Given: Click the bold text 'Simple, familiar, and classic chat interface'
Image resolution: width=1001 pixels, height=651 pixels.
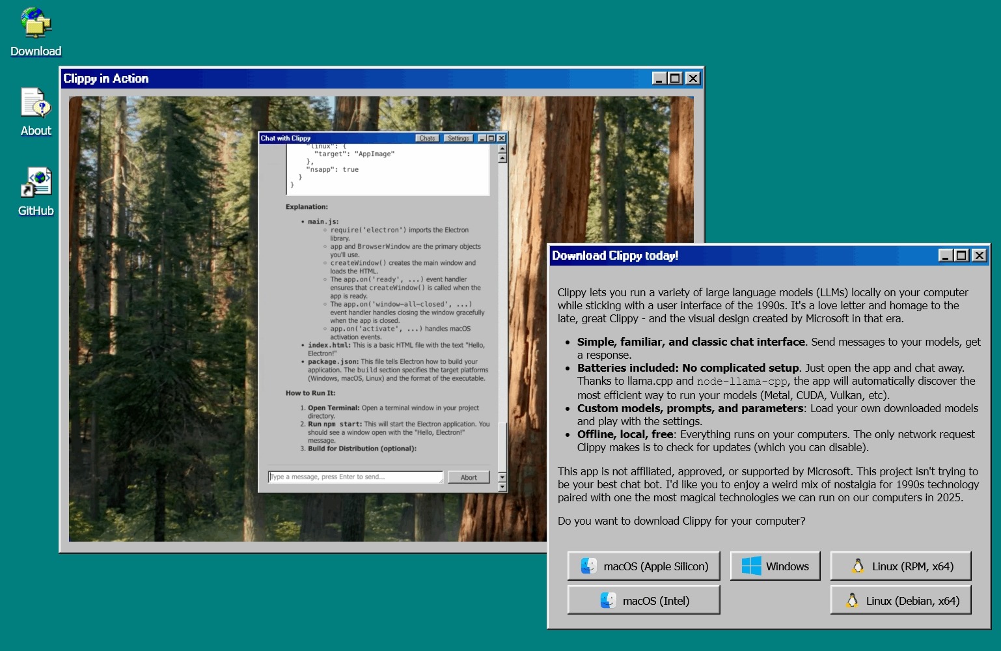Looking at the screenshot, I should click(x=691, y=342).
